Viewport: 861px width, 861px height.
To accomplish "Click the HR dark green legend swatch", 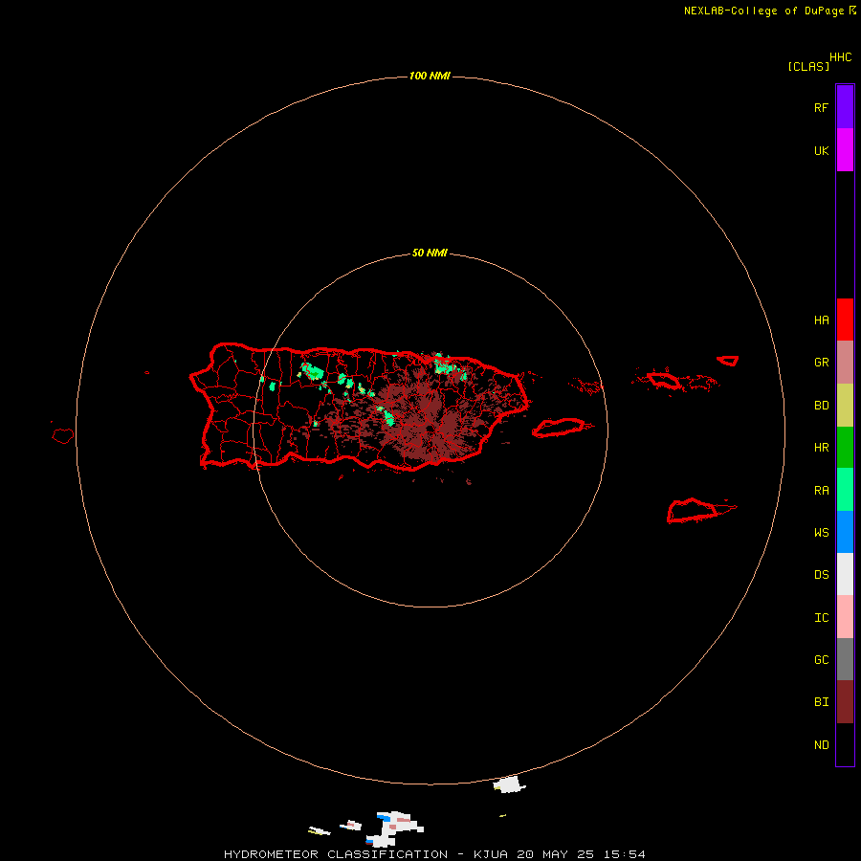I will [845, 447].
